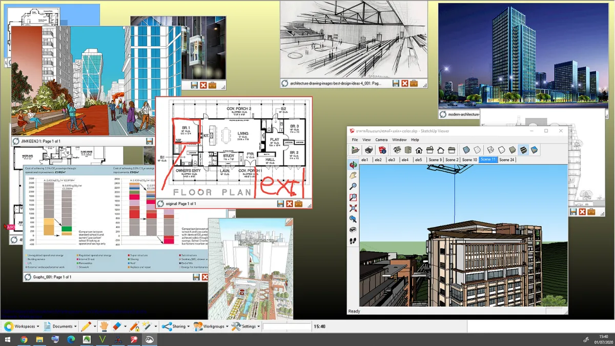Select the Pan hand tool in SketchUp Viewer
Viewport: 615px width, 346px height.
(353, 175)
